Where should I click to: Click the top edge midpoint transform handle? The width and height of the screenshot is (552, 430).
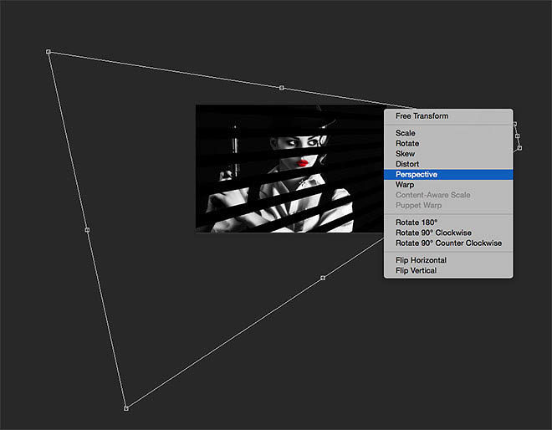pyautogui.click(x=282, y=88)
